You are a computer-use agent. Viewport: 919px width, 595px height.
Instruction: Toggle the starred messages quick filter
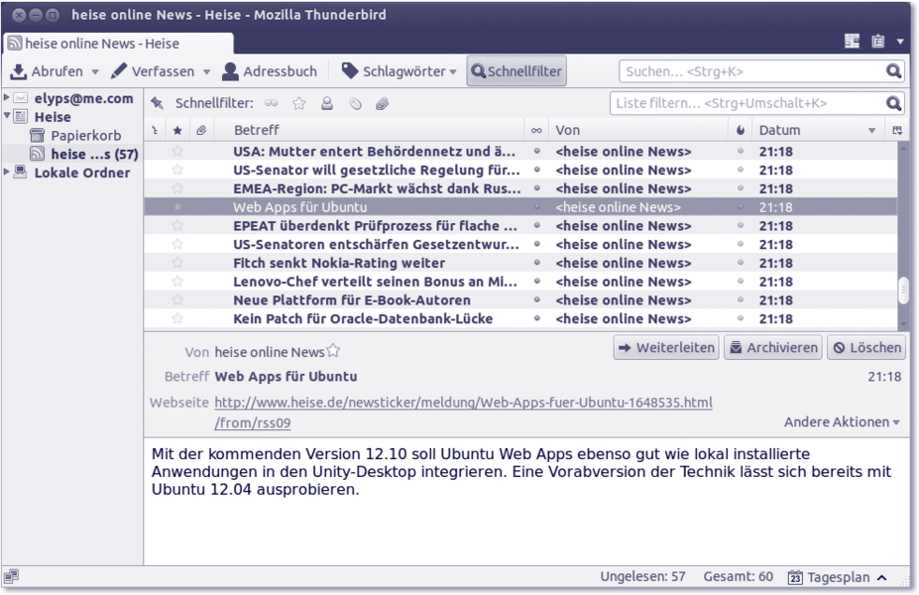click(x=298, y=103)
